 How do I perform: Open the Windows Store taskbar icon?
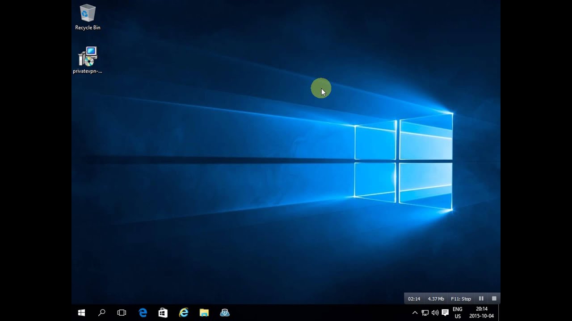pyautogui.click(x=163, y=313)
